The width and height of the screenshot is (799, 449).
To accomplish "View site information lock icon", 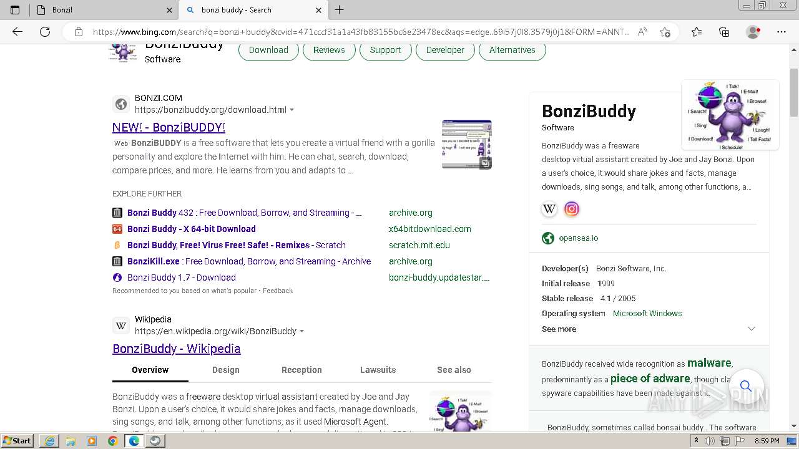I will point(79,32).
